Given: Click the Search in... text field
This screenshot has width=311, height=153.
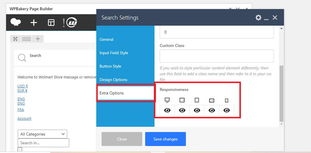Looking at the screenshot, I should point(43,143).
